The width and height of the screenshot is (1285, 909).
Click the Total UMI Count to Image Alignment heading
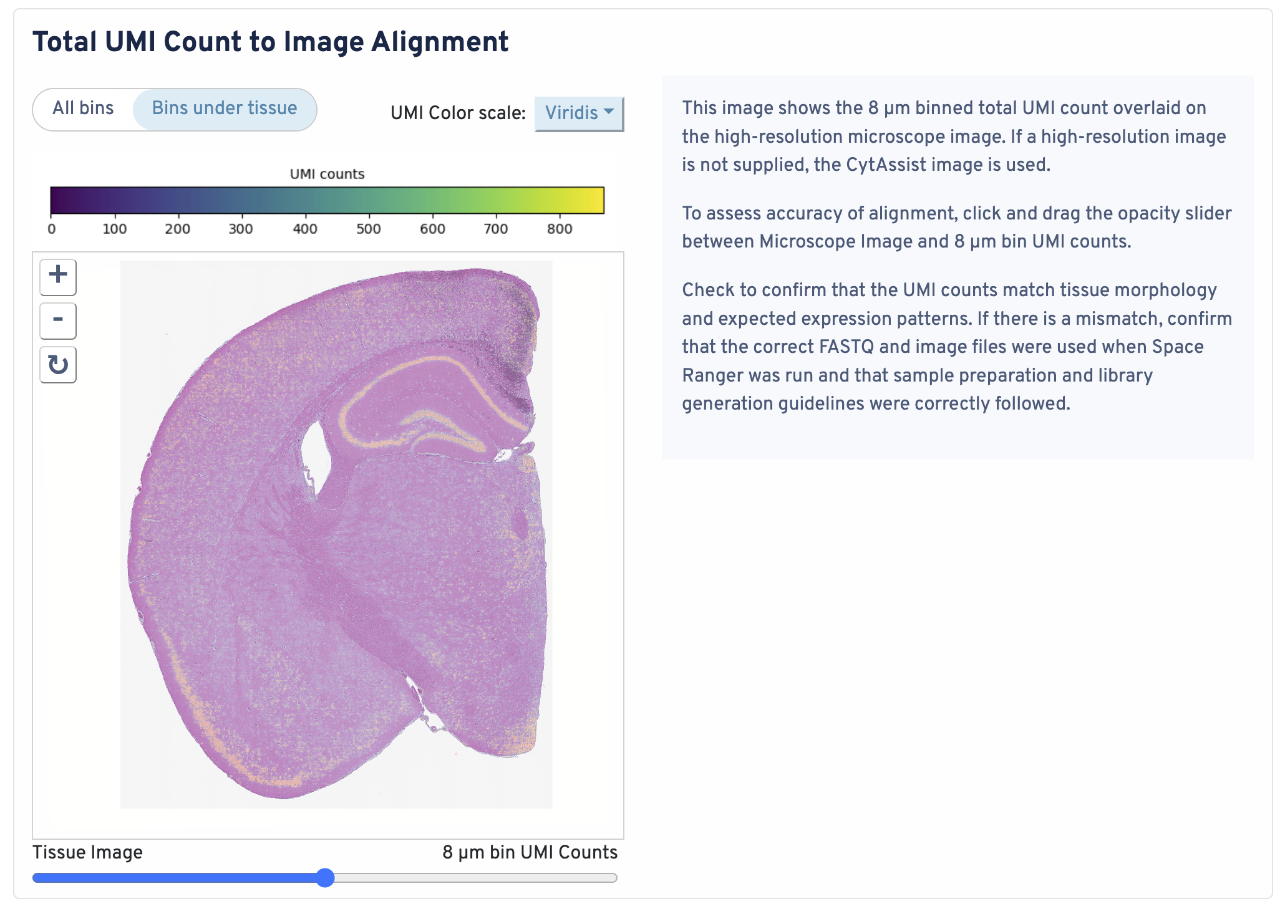click(270, 42)
